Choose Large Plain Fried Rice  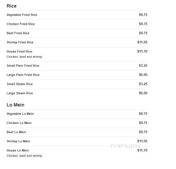click(x=23, y=75)
